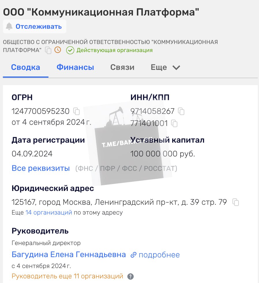Copy the ИНН 9714058267
The image size is (259, 283).
pyautogui.click(x=181, y=111)
